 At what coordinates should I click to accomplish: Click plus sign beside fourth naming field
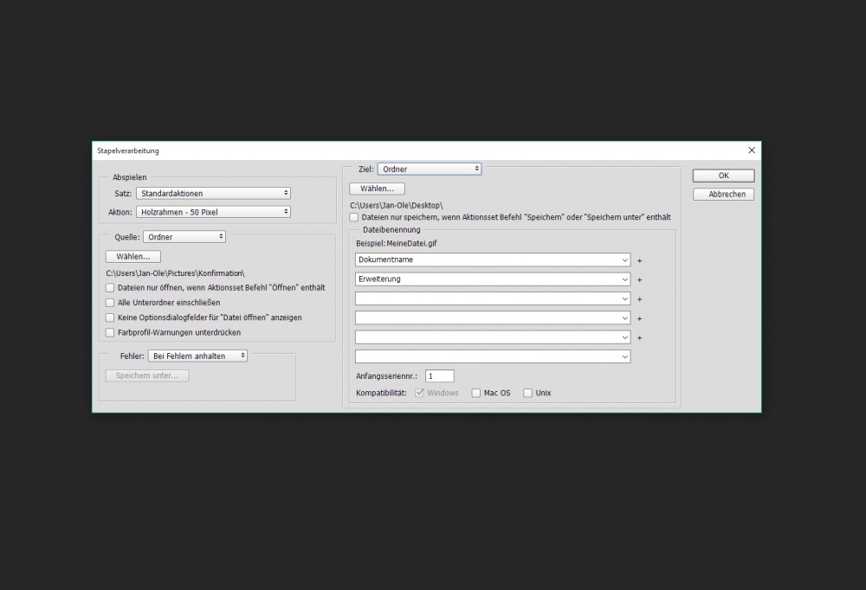coord(640,318)
